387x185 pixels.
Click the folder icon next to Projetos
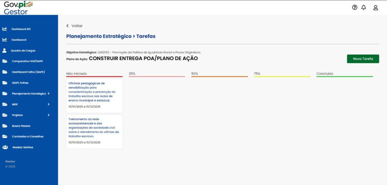point(5,115)
